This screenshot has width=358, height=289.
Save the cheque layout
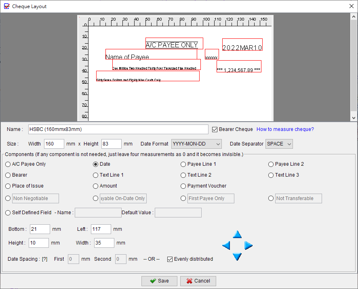[159, 281]
